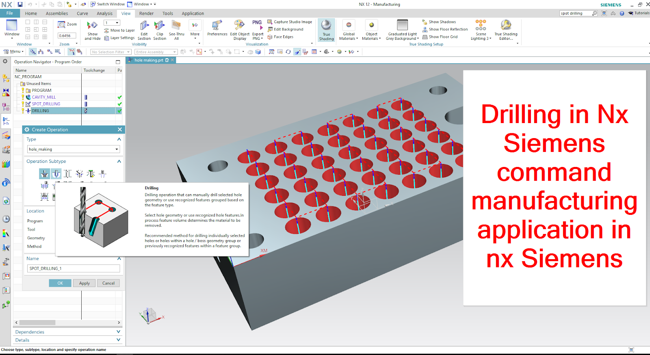Toggle Show Floor Reflection
The height and width of the screenshot is (355, 650).
[445, 29]
